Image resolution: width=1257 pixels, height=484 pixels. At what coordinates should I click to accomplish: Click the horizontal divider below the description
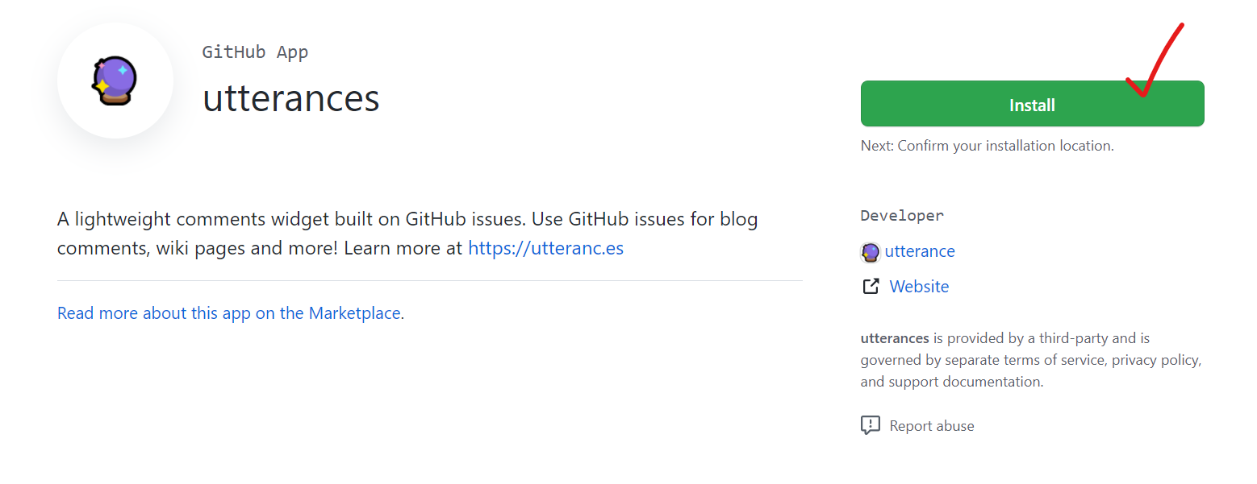pos(430,281)
